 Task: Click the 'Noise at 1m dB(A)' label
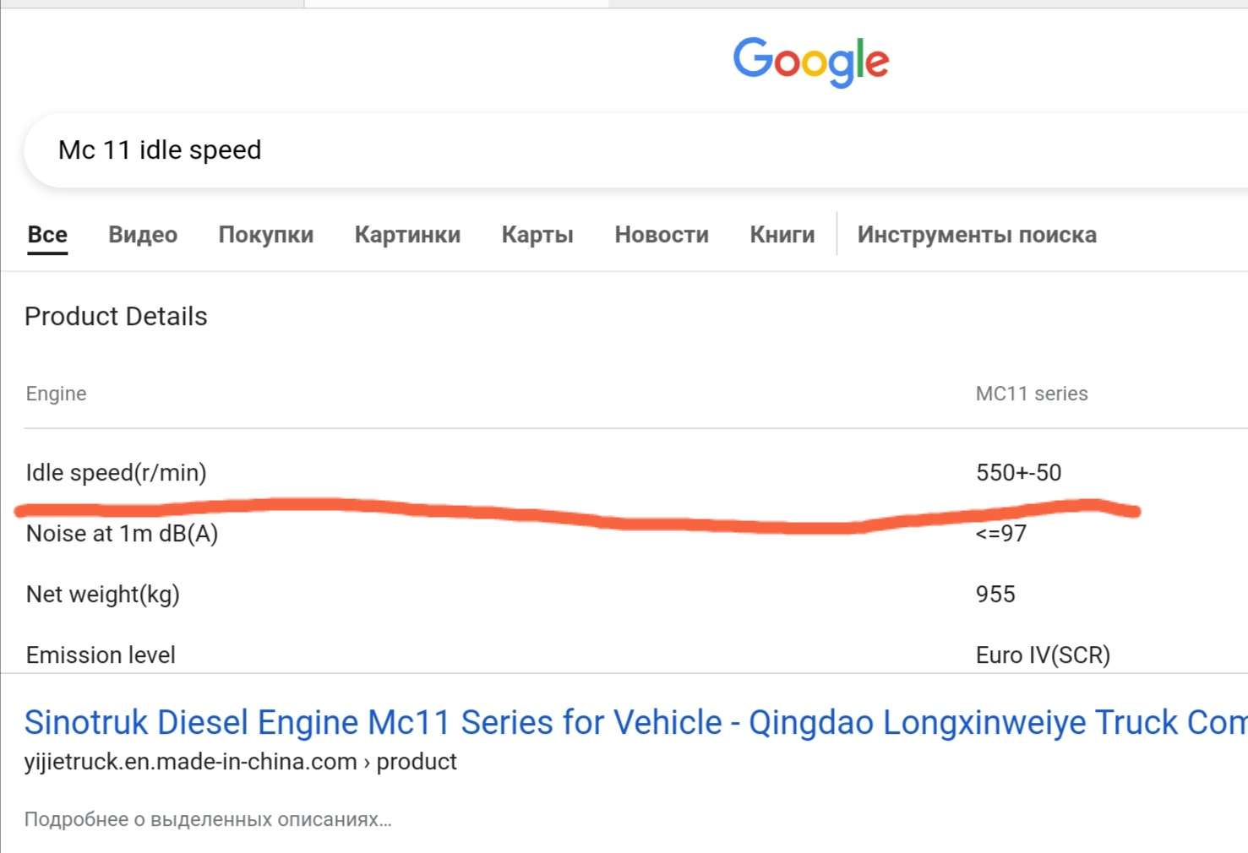coord(122,534)
